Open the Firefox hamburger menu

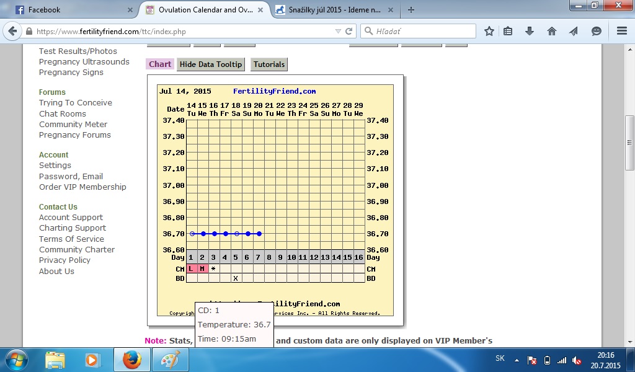(622, 31)
